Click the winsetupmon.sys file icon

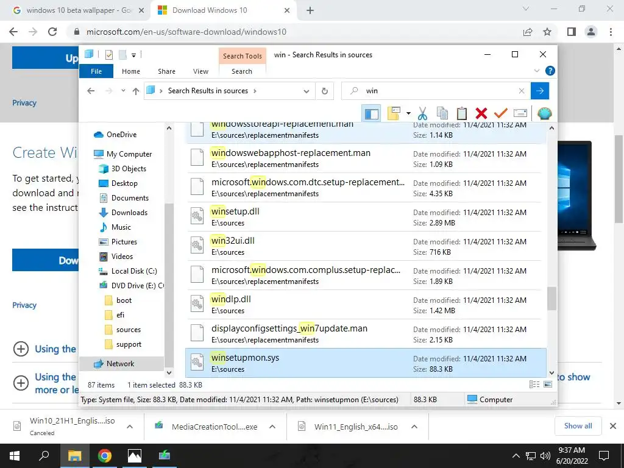tap(197, 363)
